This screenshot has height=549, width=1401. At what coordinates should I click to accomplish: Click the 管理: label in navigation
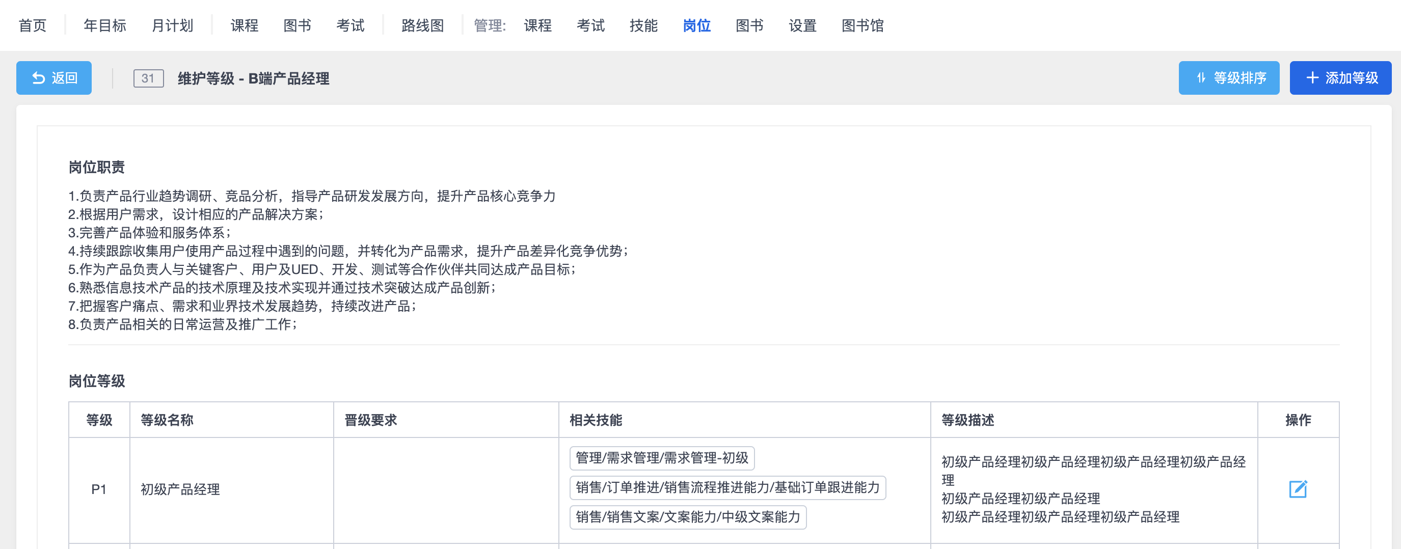[x=490, y=25]
